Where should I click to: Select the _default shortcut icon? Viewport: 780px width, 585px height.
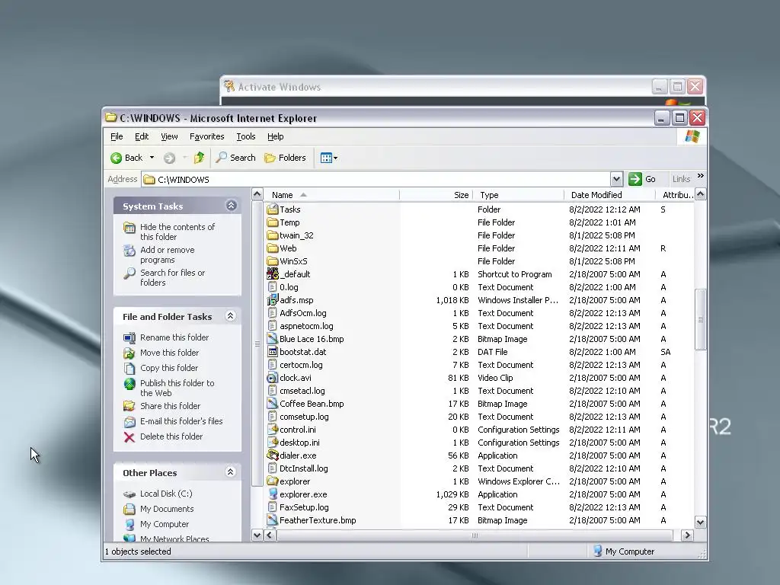tap(272, 274)
